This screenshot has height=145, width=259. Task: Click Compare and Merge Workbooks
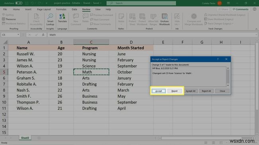194,19
